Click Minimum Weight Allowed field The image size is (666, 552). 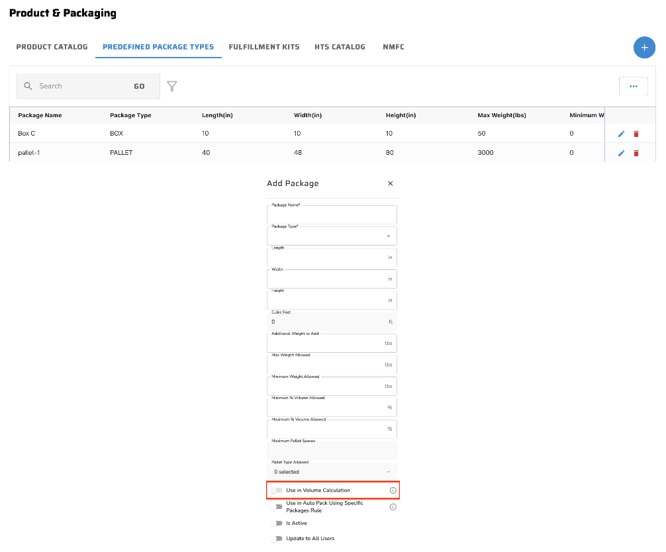click(x=332, y=386)
